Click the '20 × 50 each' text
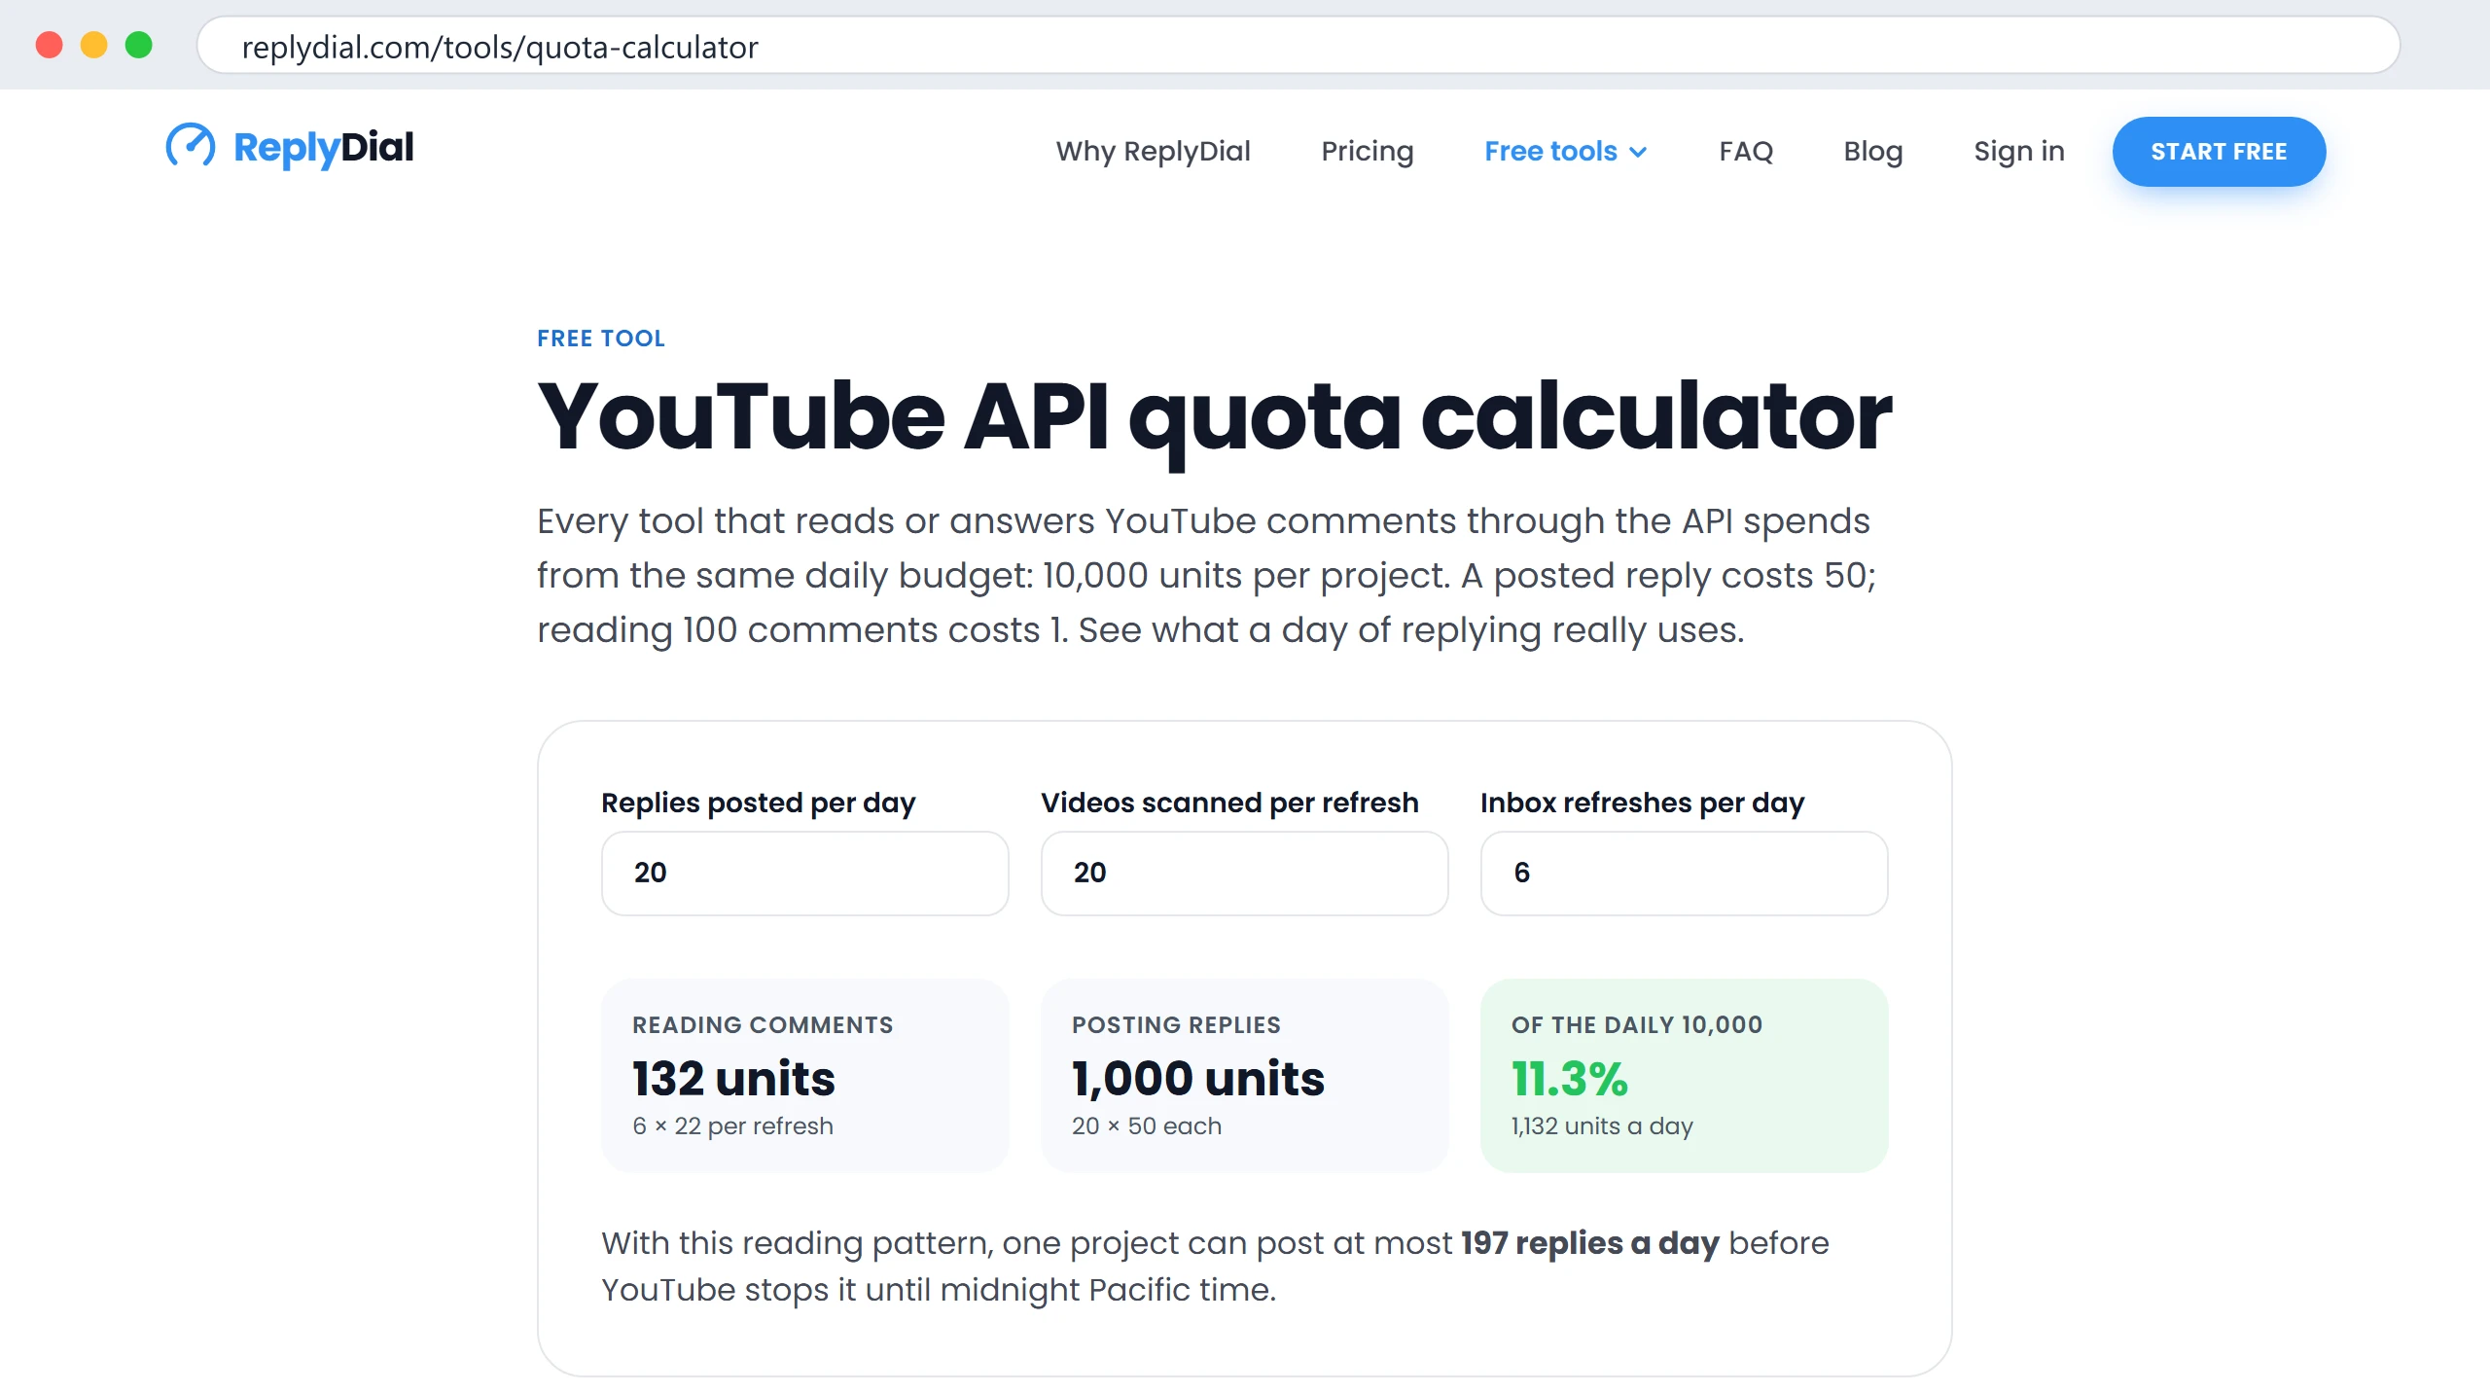The image size is (2490, 1393). [1146, 1126]
